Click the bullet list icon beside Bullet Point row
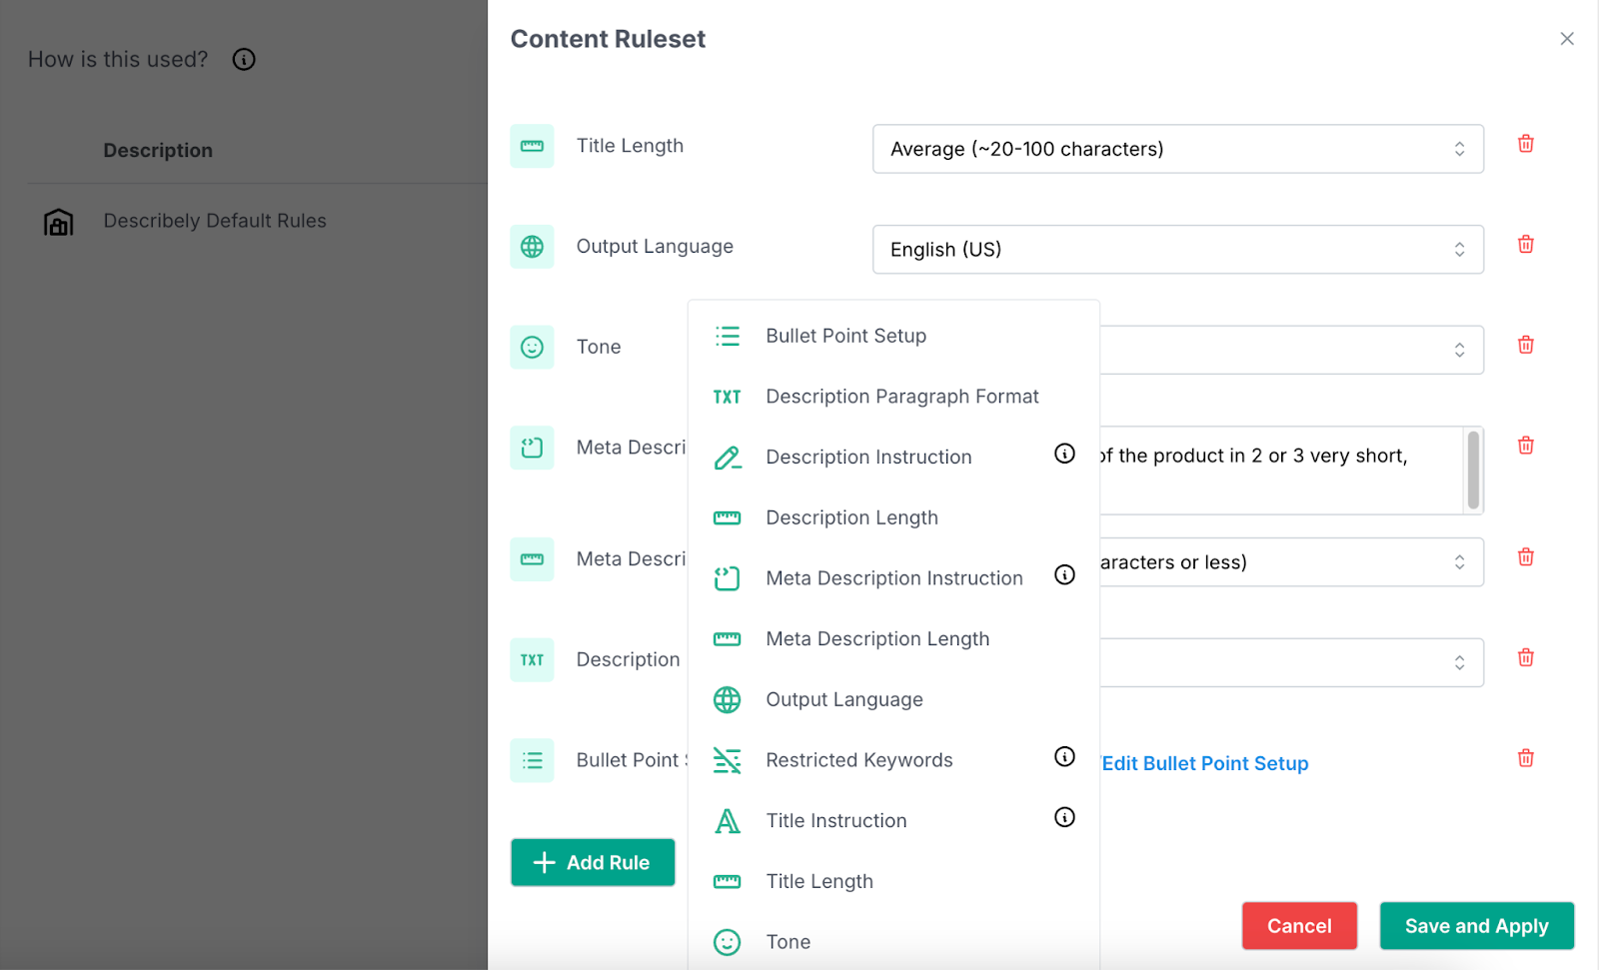 click(532, 760)
